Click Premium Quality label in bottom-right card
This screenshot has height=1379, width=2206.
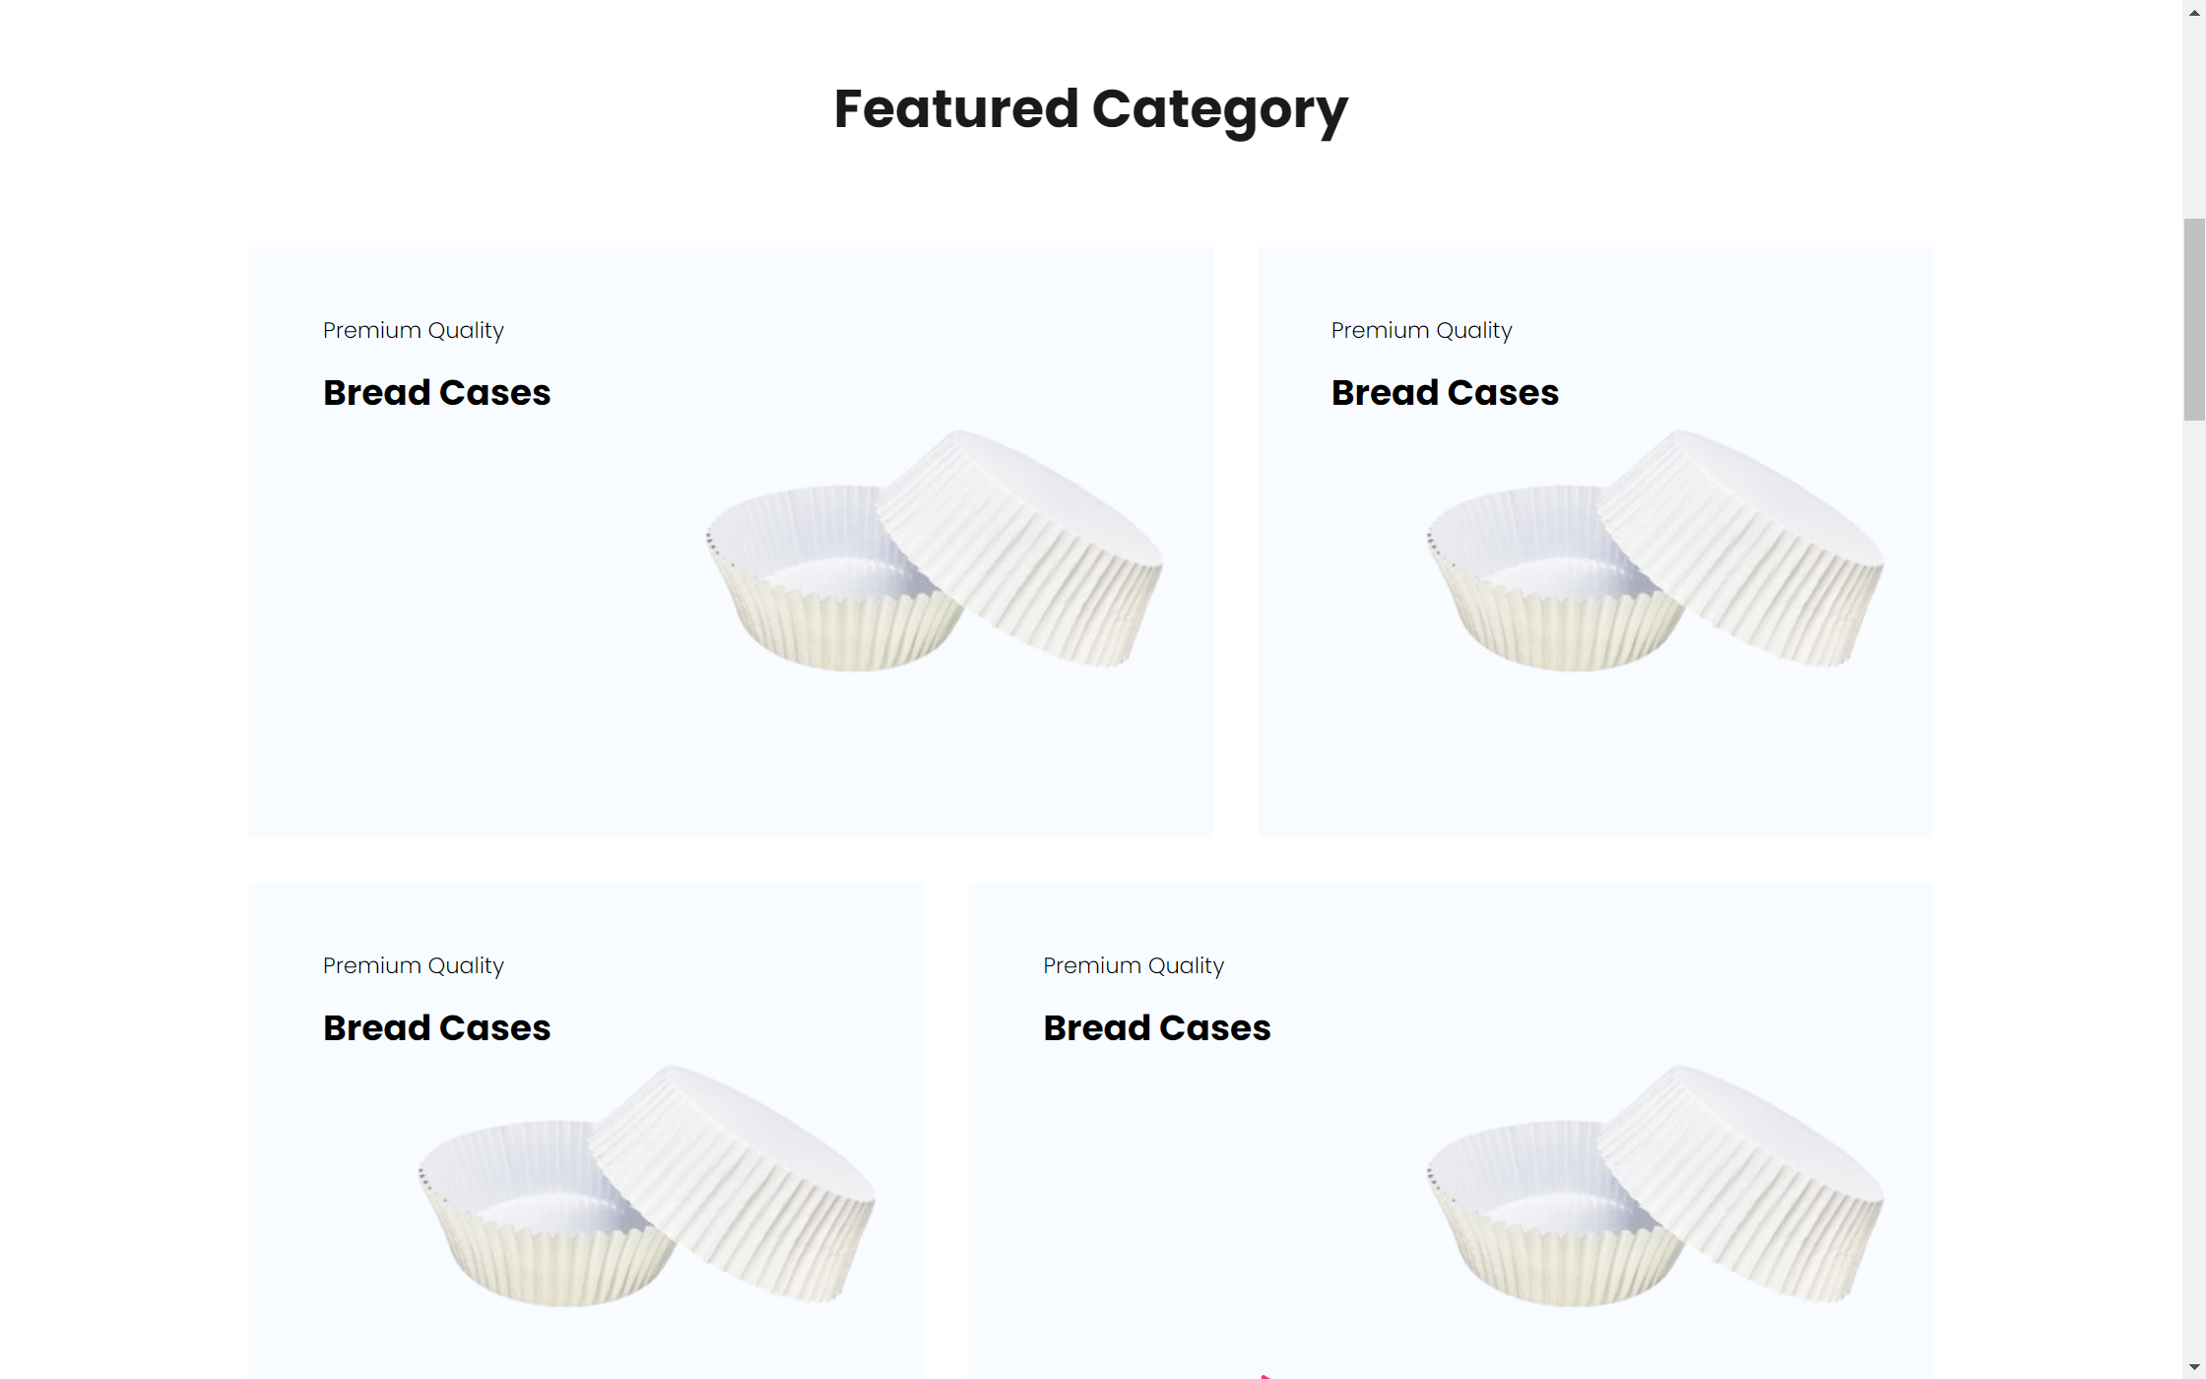pos(1134,966)
